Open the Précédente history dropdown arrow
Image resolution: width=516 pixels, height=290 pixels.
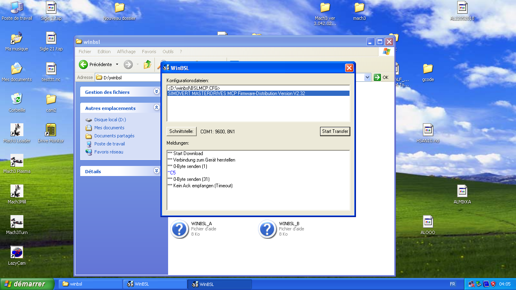117,64
